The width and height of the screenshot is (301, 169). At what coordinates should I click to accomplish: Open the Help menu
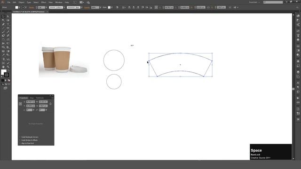(x=67, y=2)
